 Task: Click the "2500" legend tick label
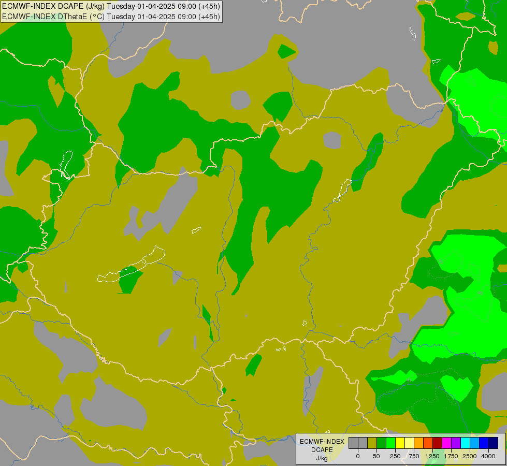(x=470, y=456)
